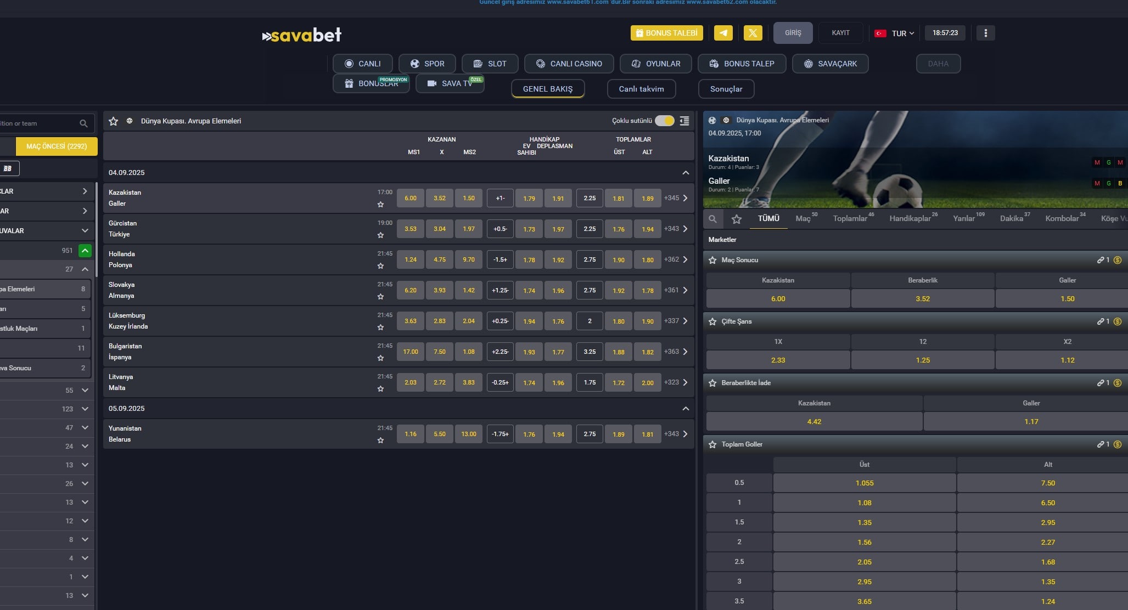Toggle the Çoklu sütunlu switch

pos(664,121)
